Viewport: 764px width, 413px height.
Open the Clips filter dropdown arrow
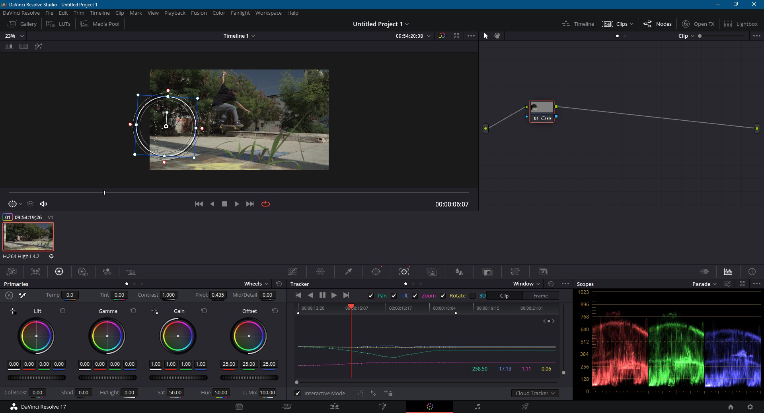(x=632, y=24)
